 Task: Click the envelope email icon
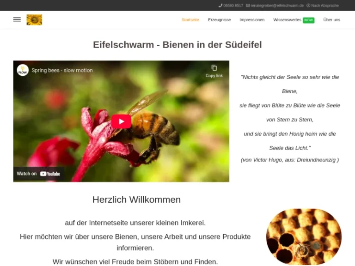248,6
